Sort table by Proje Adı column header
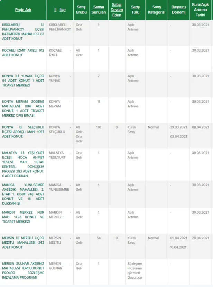This screenshot has width=213, height=287. pos(23,10)
